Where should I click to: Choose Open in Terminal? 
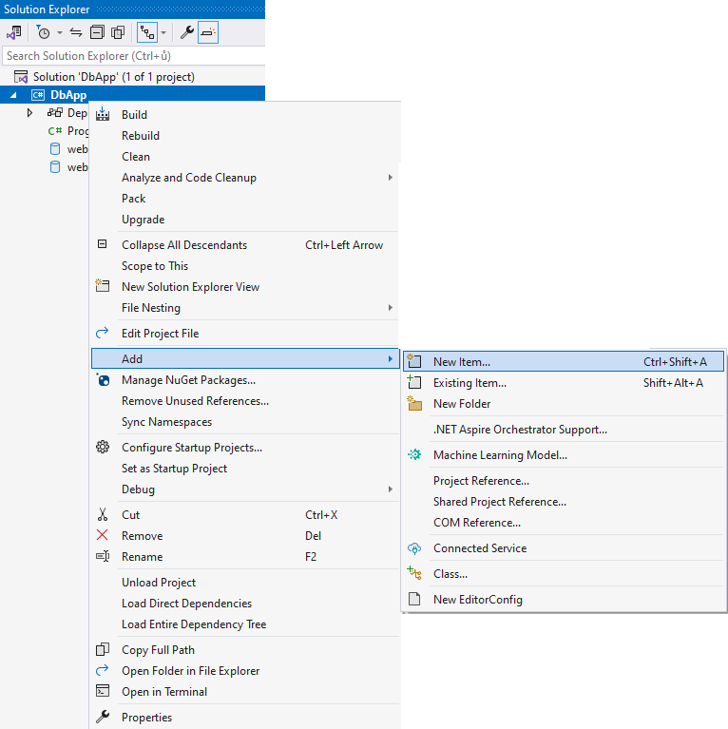coord(245,692)
